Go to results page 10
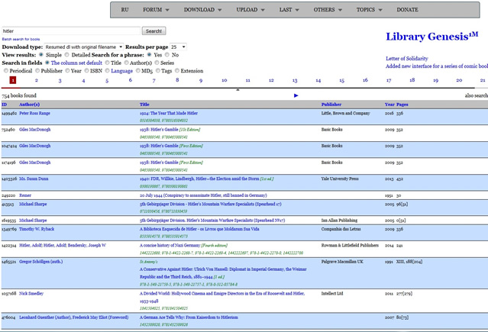Screen dimensions: 488x332 pyautogui.click(x=224, y=80)
